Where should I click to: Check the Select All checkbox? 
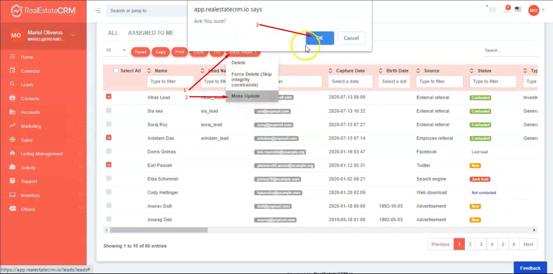point(116,71)
